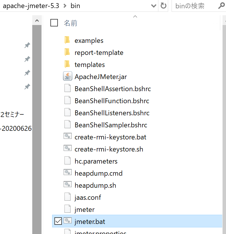Select the BeanShellAssertion.bshrc file name
Image resolution: width=226 pixels, height=234 pixels.
coord(113,89)
